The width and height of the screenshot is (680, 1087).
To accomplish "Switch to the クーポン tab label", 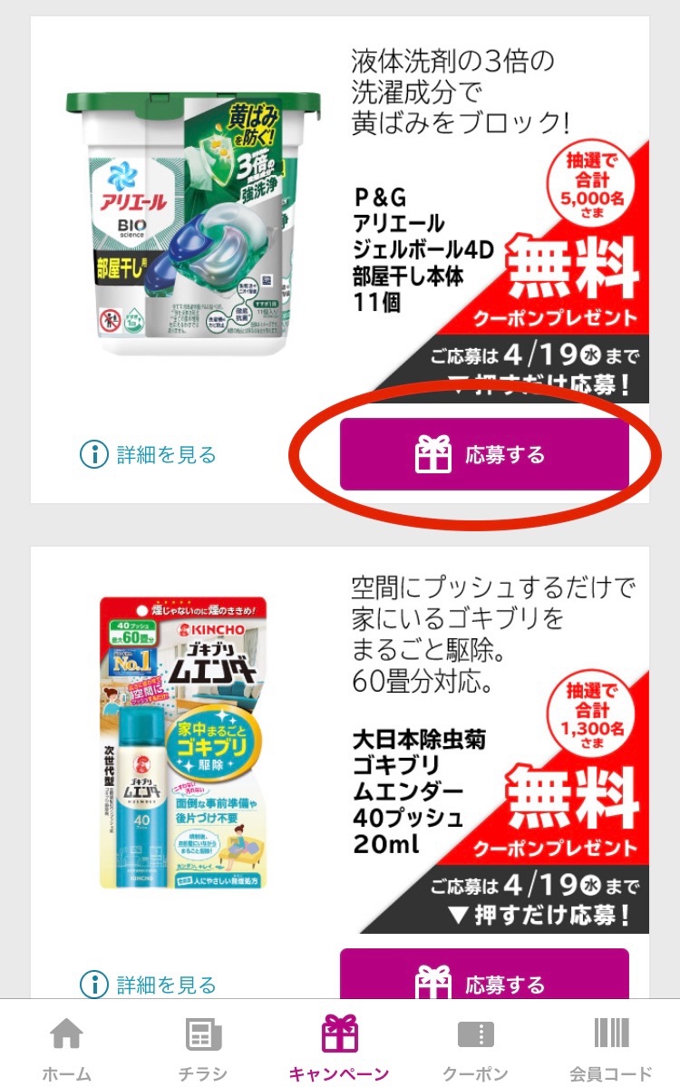I will 475,1073.
